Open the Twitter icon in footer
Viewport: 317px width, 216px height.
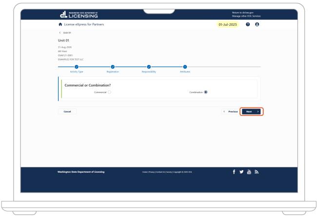pyautogui.click(x=241, y=172)
